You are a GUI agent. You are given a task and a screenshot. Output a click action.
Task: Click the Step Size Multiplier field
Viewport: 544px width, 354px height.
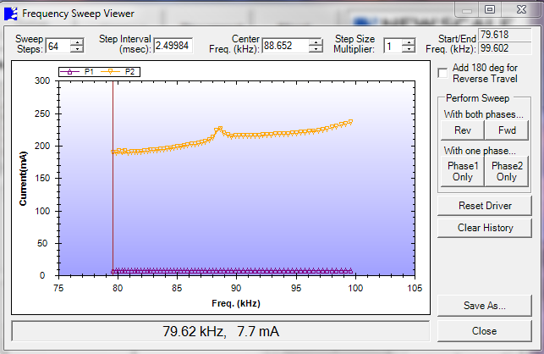pos(393,46)
